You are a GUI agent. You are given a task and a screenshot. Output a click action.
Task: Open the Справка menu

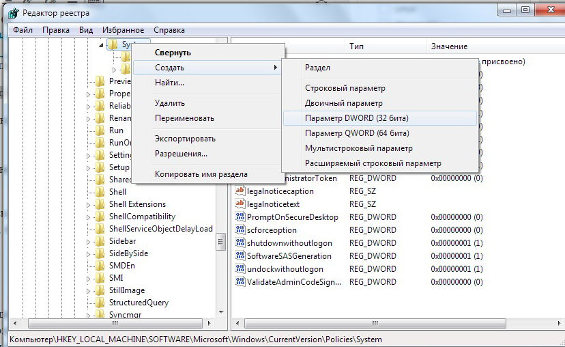click(x=169, y=30)
